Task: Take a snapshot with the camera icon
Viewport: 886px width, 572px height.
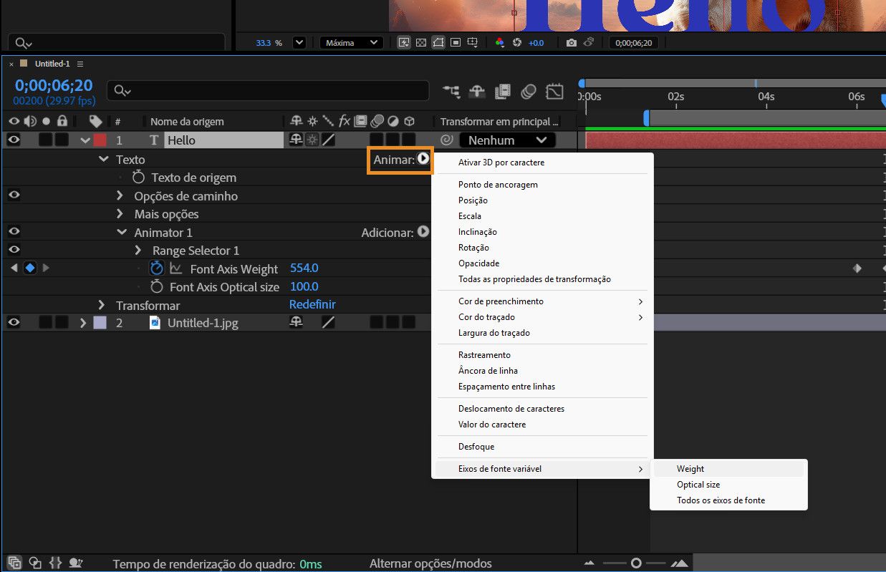Action: 571,43
